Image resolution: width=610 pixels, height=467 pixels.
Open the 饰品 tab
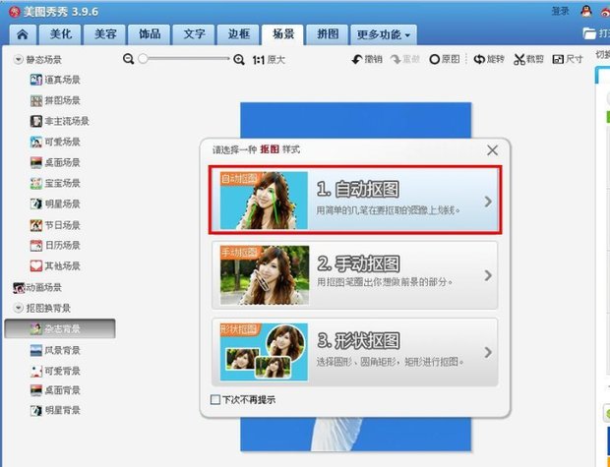click(150, 34)
